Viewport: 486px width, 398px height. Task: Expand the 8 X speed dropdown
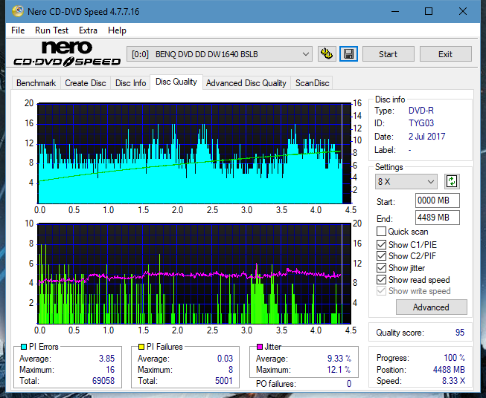(406, 181)
